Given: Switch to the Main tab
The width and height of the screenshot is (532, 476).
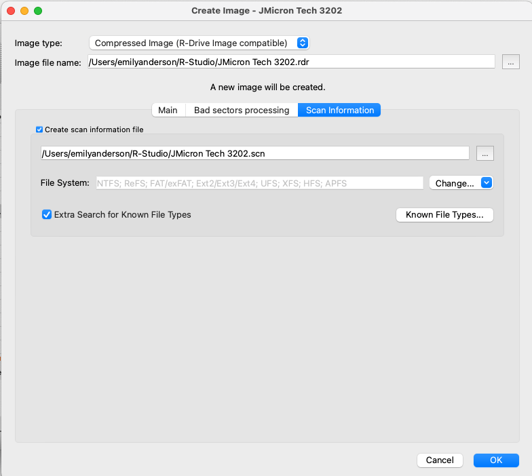Looking at the screenshot, I should [x=168, y=110].
